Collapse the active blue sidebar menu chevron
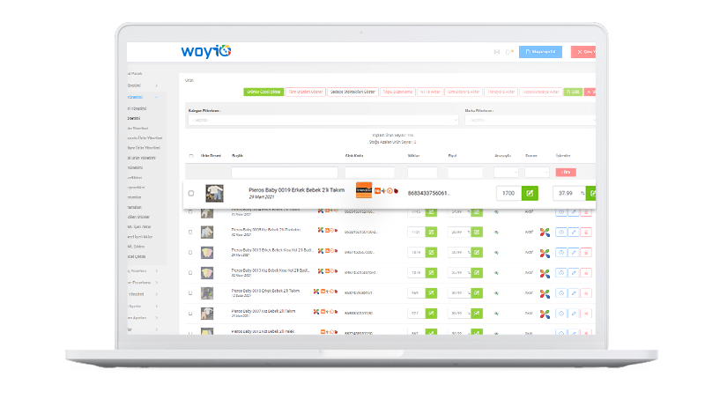Screen dimensions: 705x414 click(x=157, y=97)
